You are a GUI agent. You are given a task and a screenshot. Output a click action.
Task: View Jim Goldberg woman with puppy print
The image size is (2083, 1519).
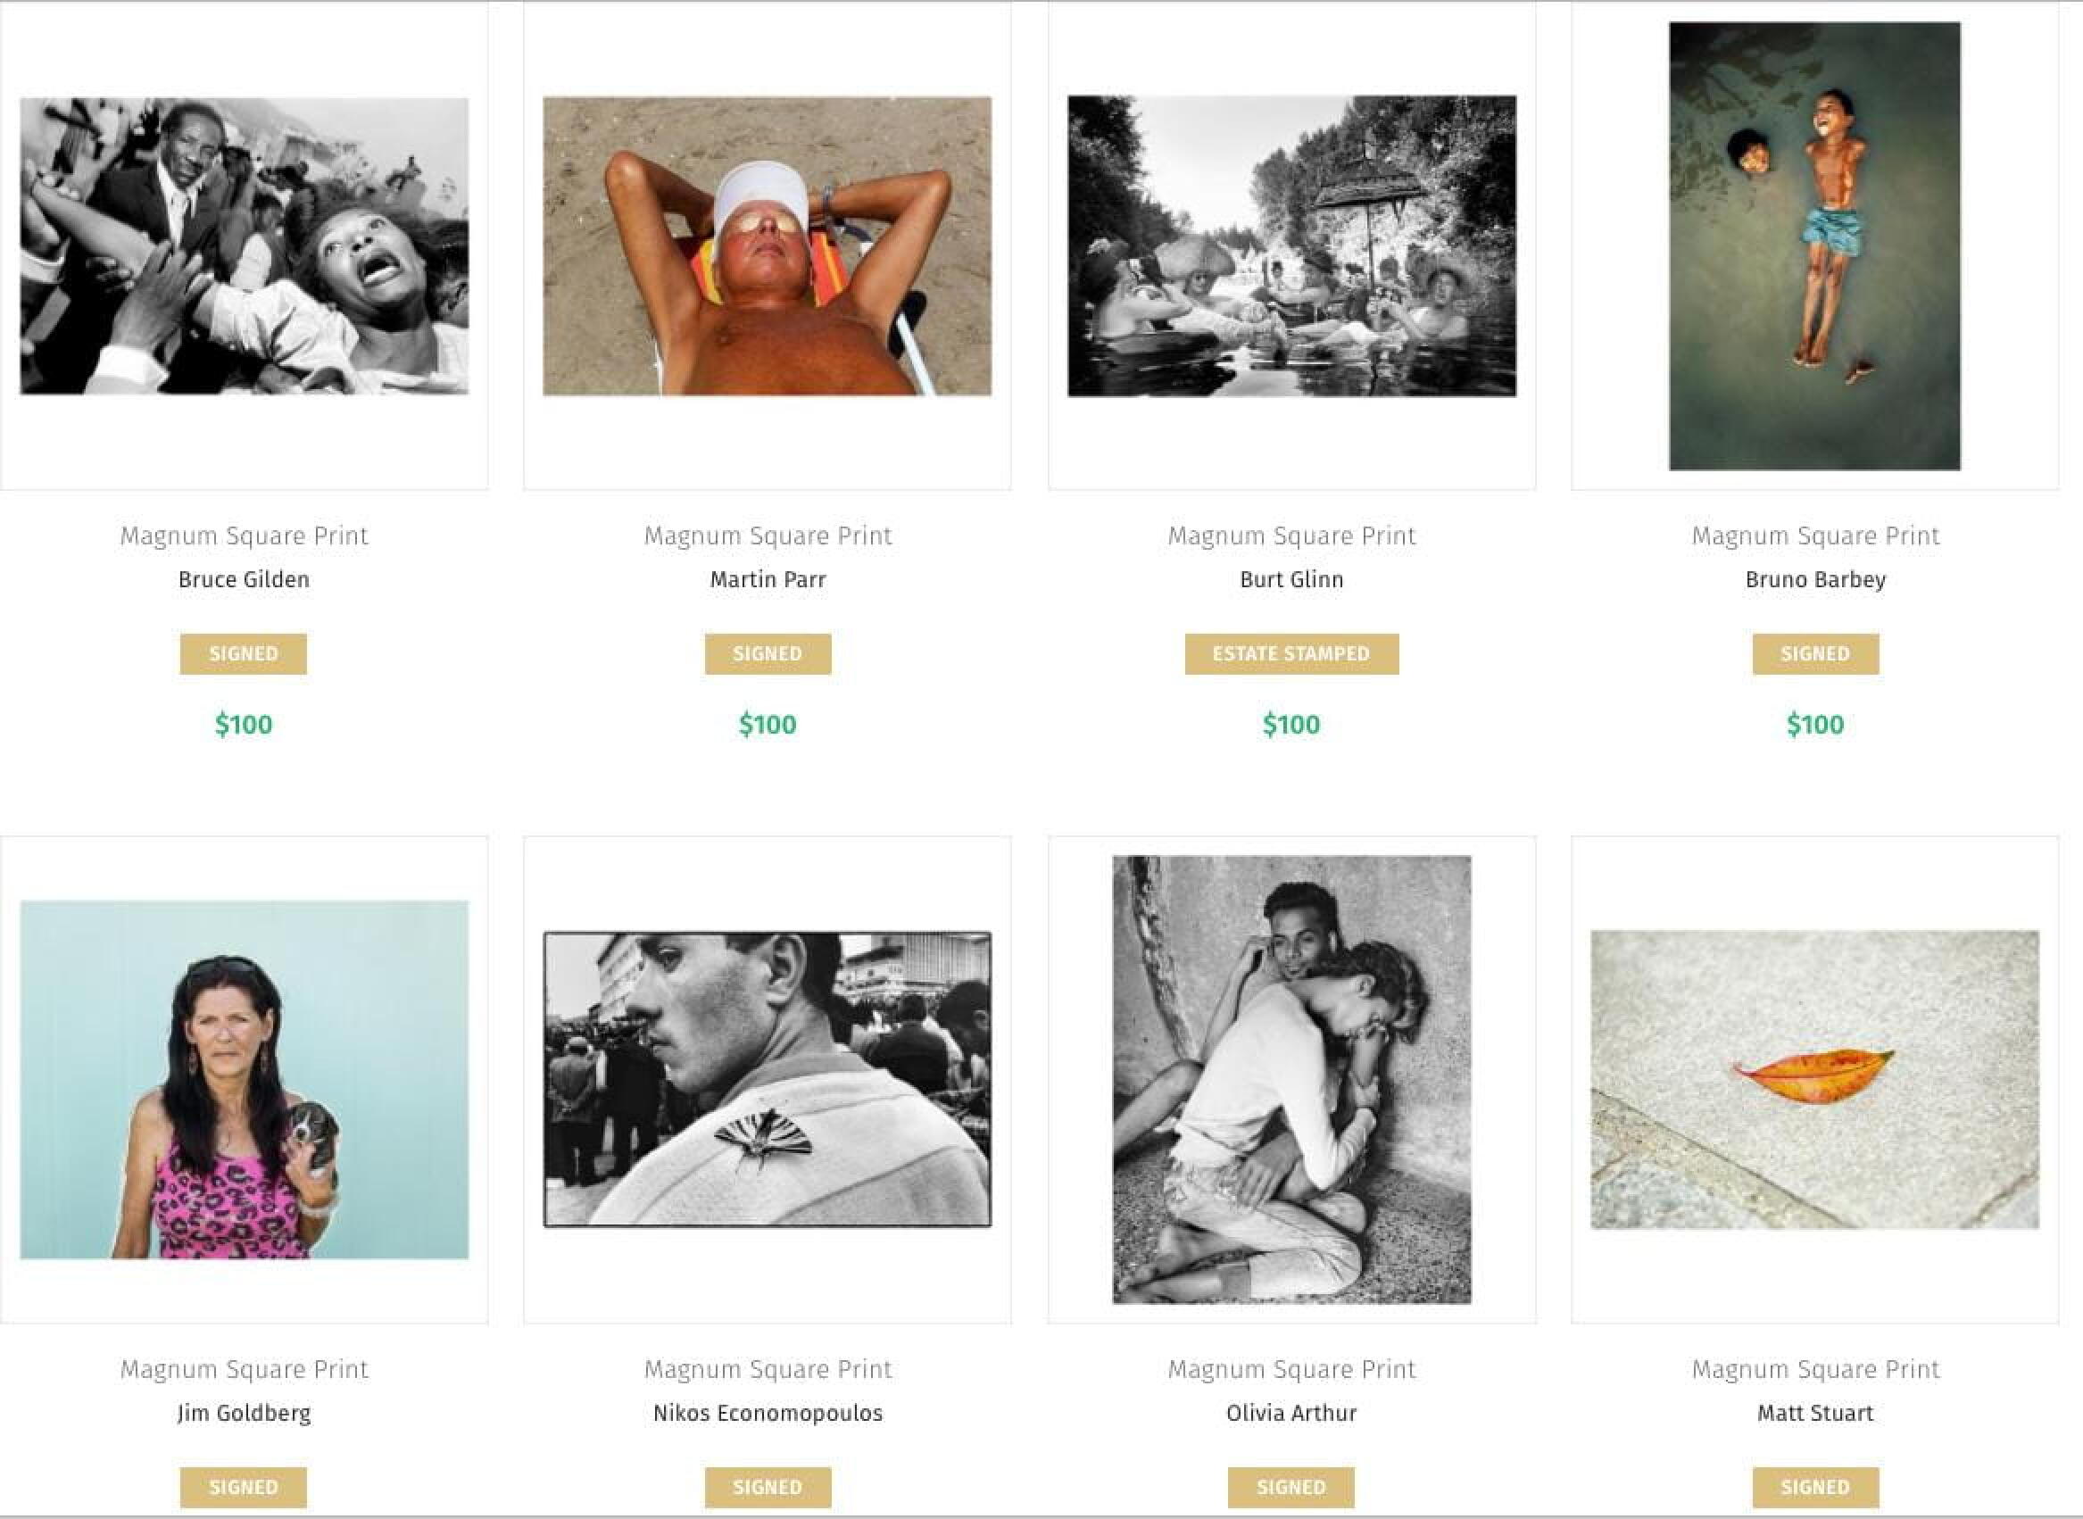(x=244, y=1079)
